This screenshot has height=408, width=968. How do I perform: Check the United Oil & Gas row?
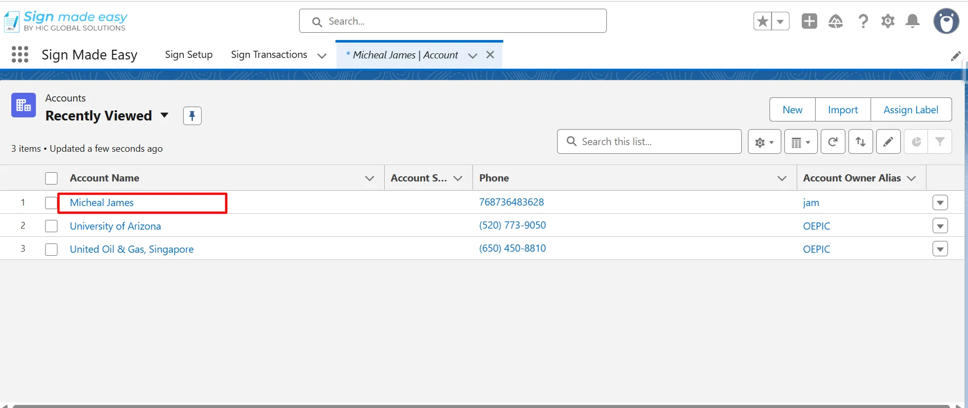point(51,250)
